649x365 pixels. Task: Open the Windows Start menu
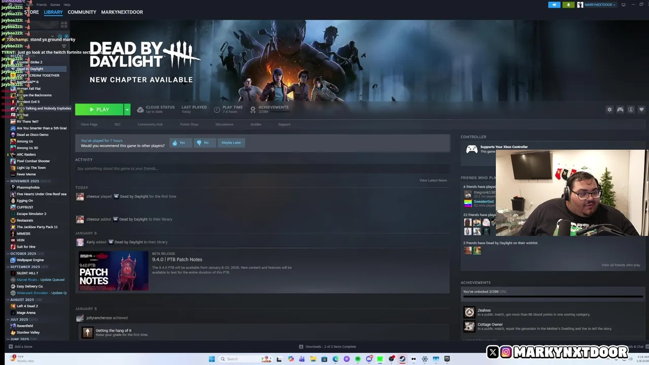pyautogui.click(x=211, y=359)
